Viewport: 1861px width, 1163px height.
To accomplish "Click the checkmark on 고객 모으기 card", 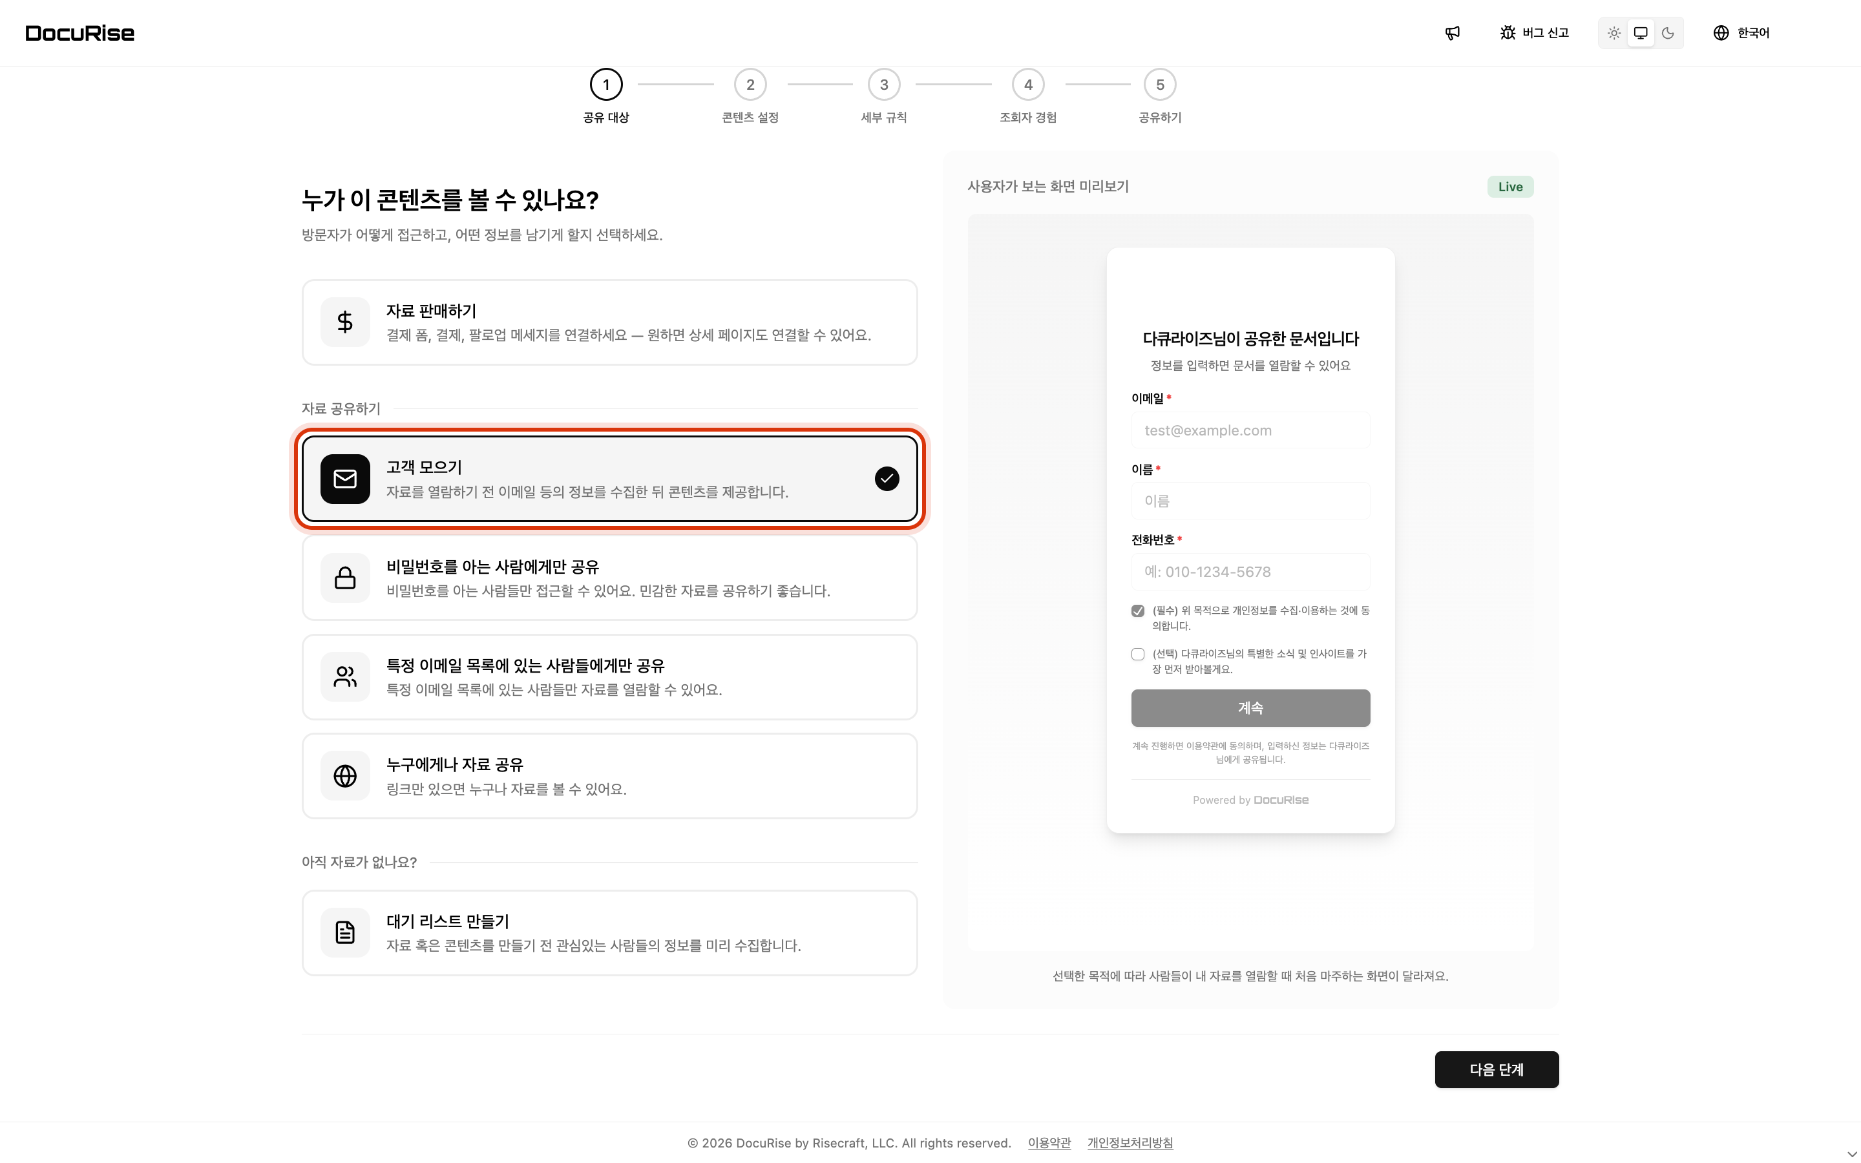I will (x=887, y=479).
